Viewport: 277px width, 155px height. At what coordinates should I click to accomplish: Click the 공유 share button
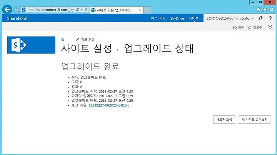pyautogui.click(x=238, y=27)
